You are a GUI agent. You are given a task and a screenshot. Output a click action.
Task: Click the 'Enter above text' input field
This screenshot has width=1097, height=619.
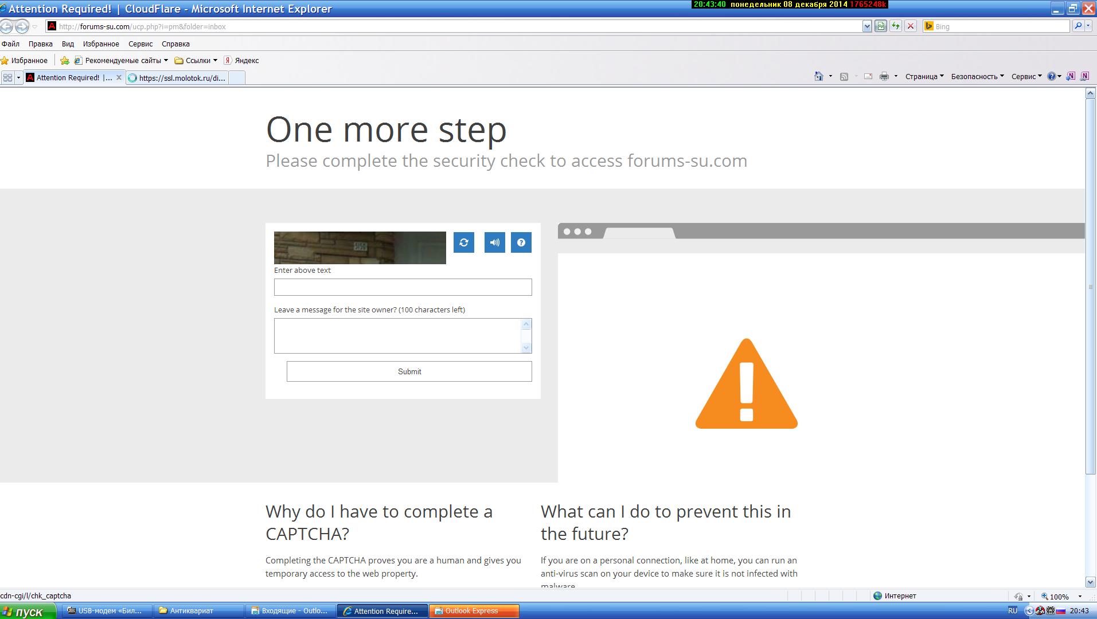(x=403, y=287)
